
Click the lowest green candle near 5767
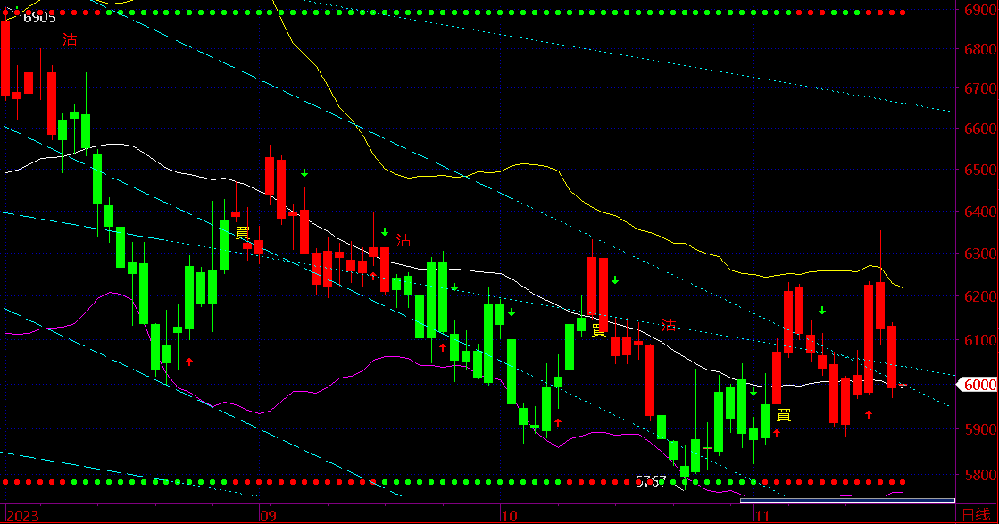click(x=685, y=471)
